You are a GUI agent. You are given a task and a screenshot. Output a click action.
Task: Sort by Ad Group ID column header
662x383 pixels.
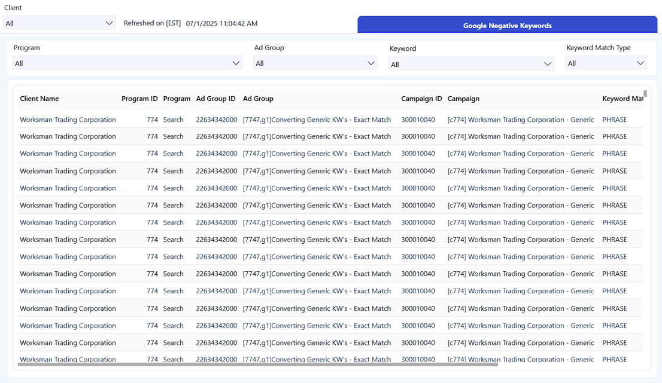pyautogui.click(x=215, y=99)
